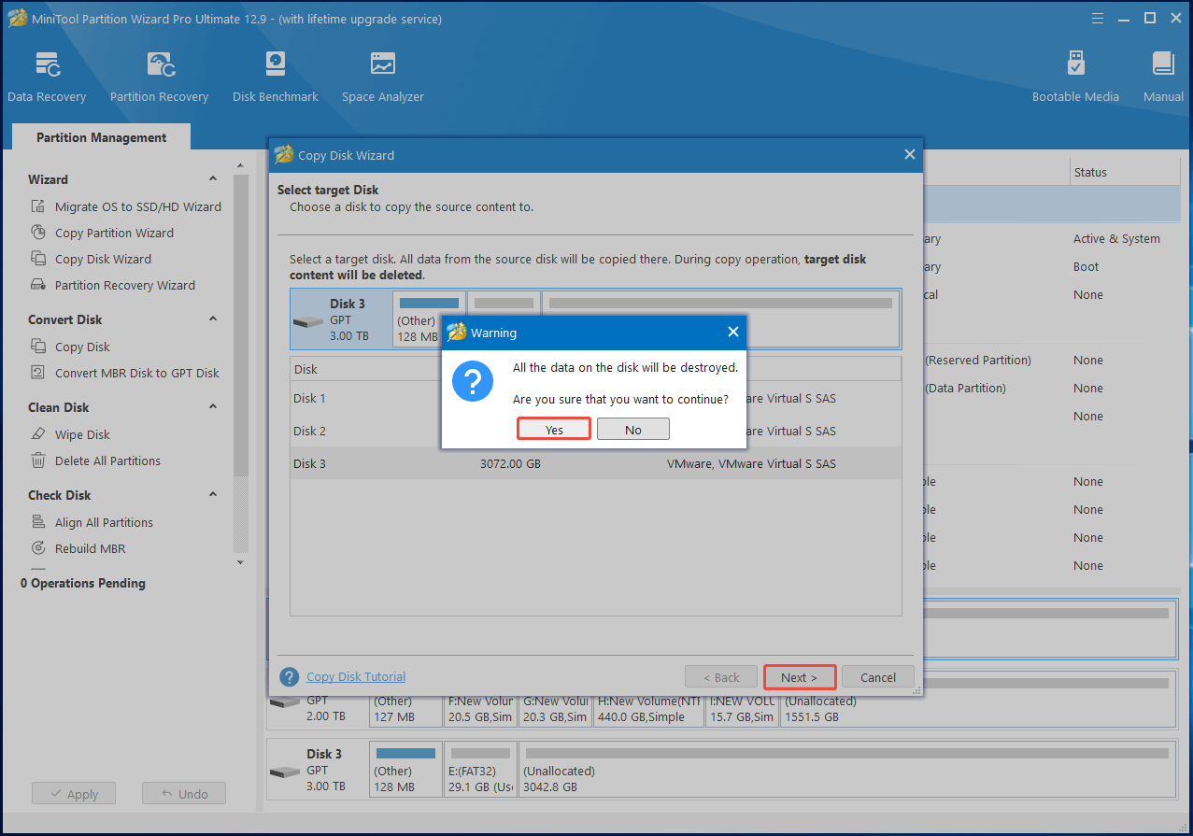Select Copy Disk under Convert Disk
The image size is (1193, 836).
click(x=82, y=347)
